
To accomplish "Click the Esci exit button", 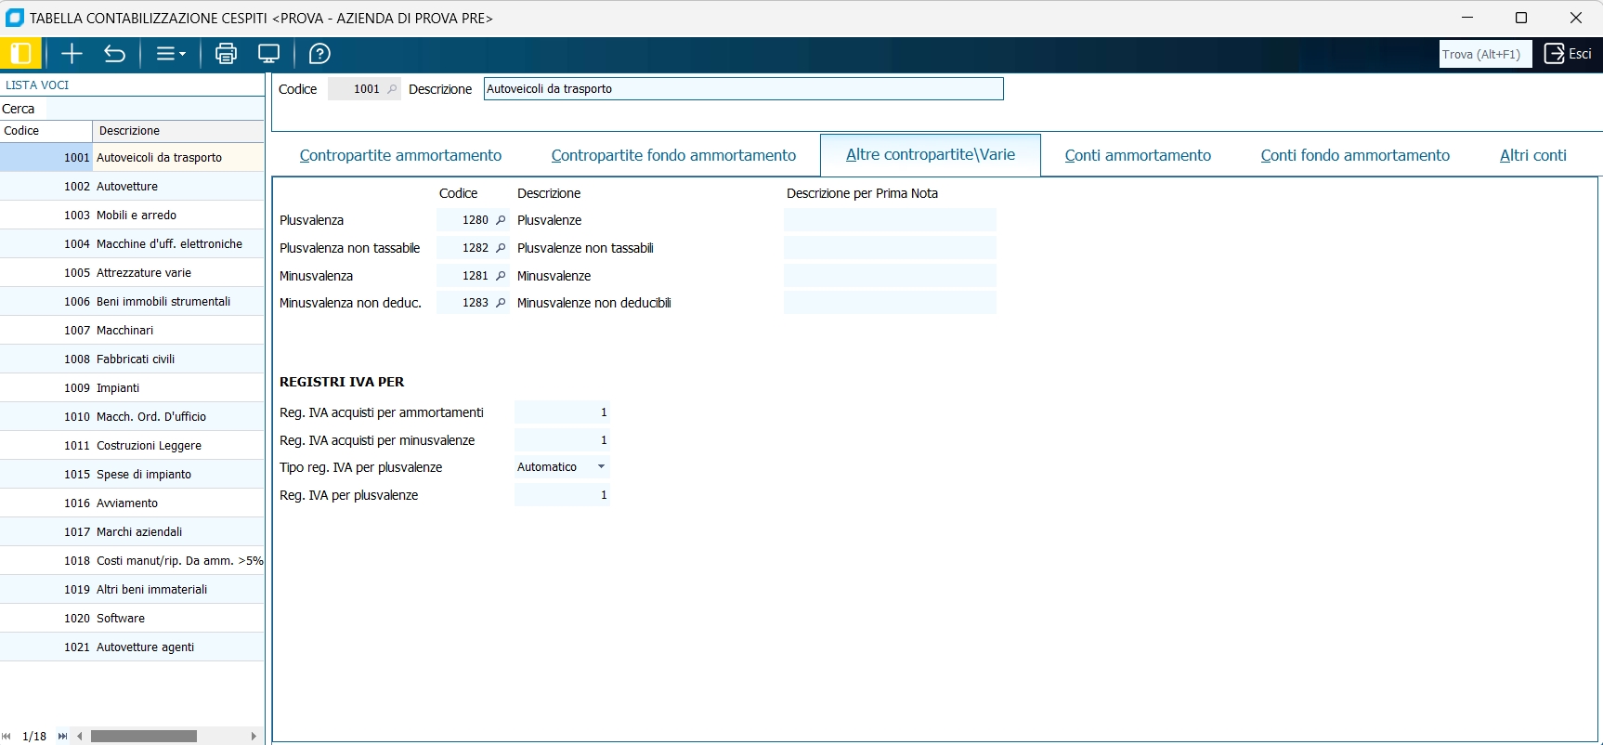I will (x=1568, y=54).
